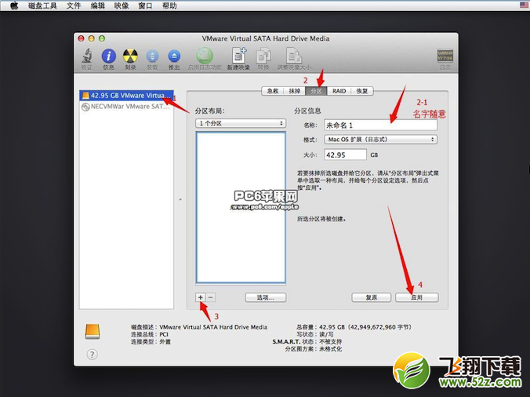Image resolution: width=530 pixels, height=397 pixels.
Task: Open the 帮助 menu
Action: tap(169, 5)
